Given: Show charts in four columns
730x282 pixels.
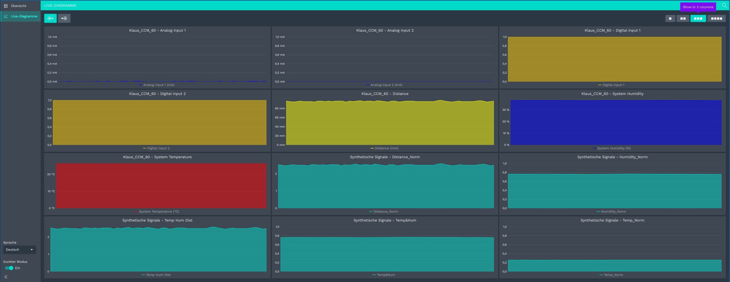Looking at the screenshot, I should 716,18.
